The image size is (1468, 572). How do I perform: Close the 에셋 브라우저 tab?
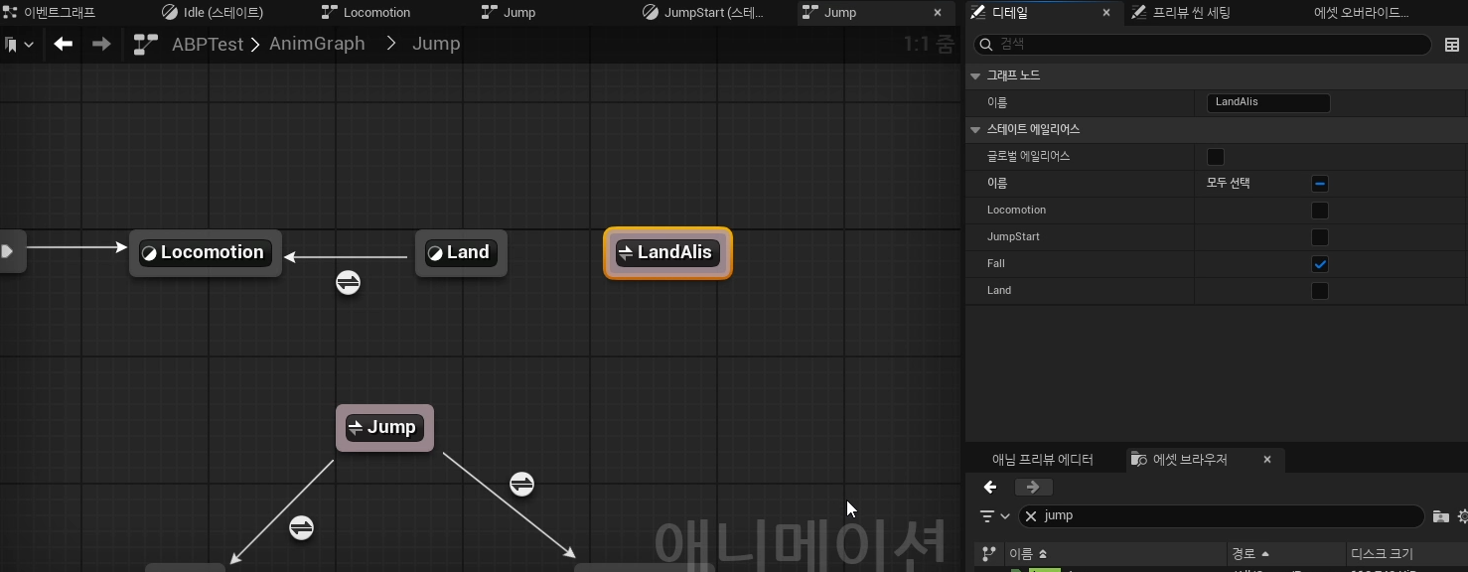[x=1267, y=460]
